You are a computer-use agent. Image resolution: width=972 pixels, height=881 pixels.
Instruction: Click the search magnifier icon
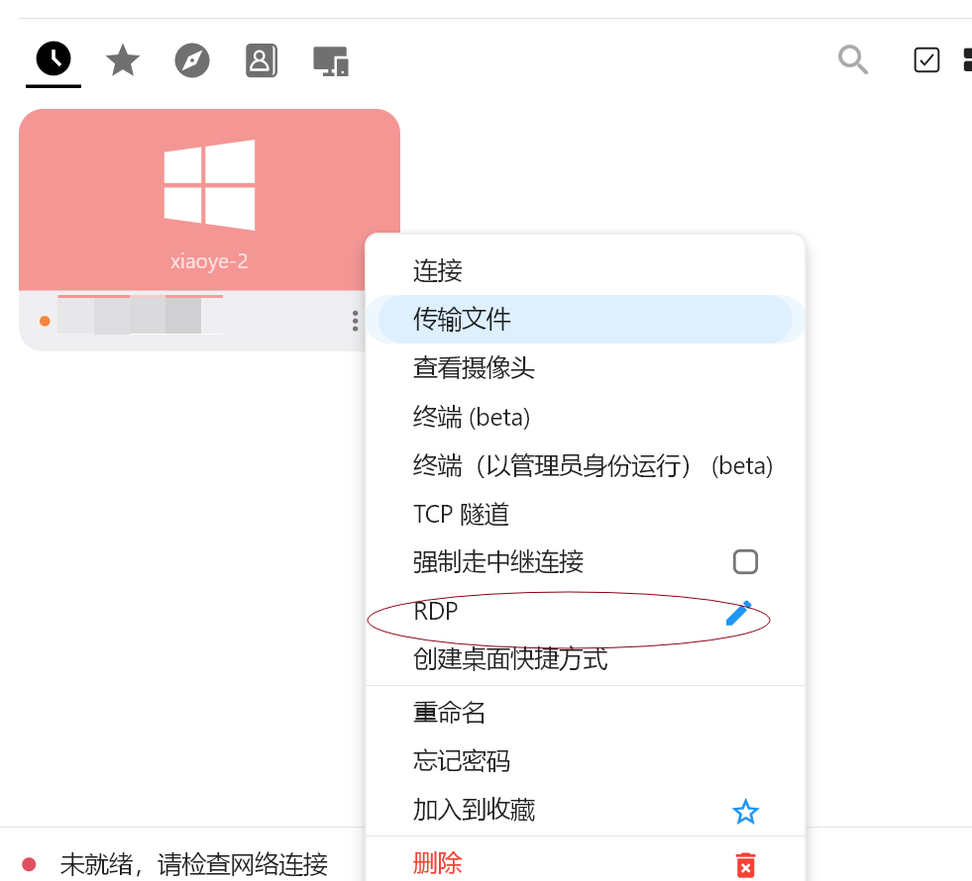pyautogui.click(x=853, y=59)
